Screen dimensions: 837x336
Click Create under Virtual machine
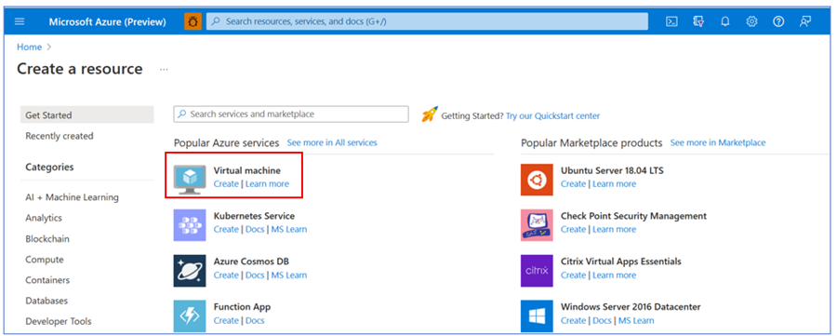[226, 183]
